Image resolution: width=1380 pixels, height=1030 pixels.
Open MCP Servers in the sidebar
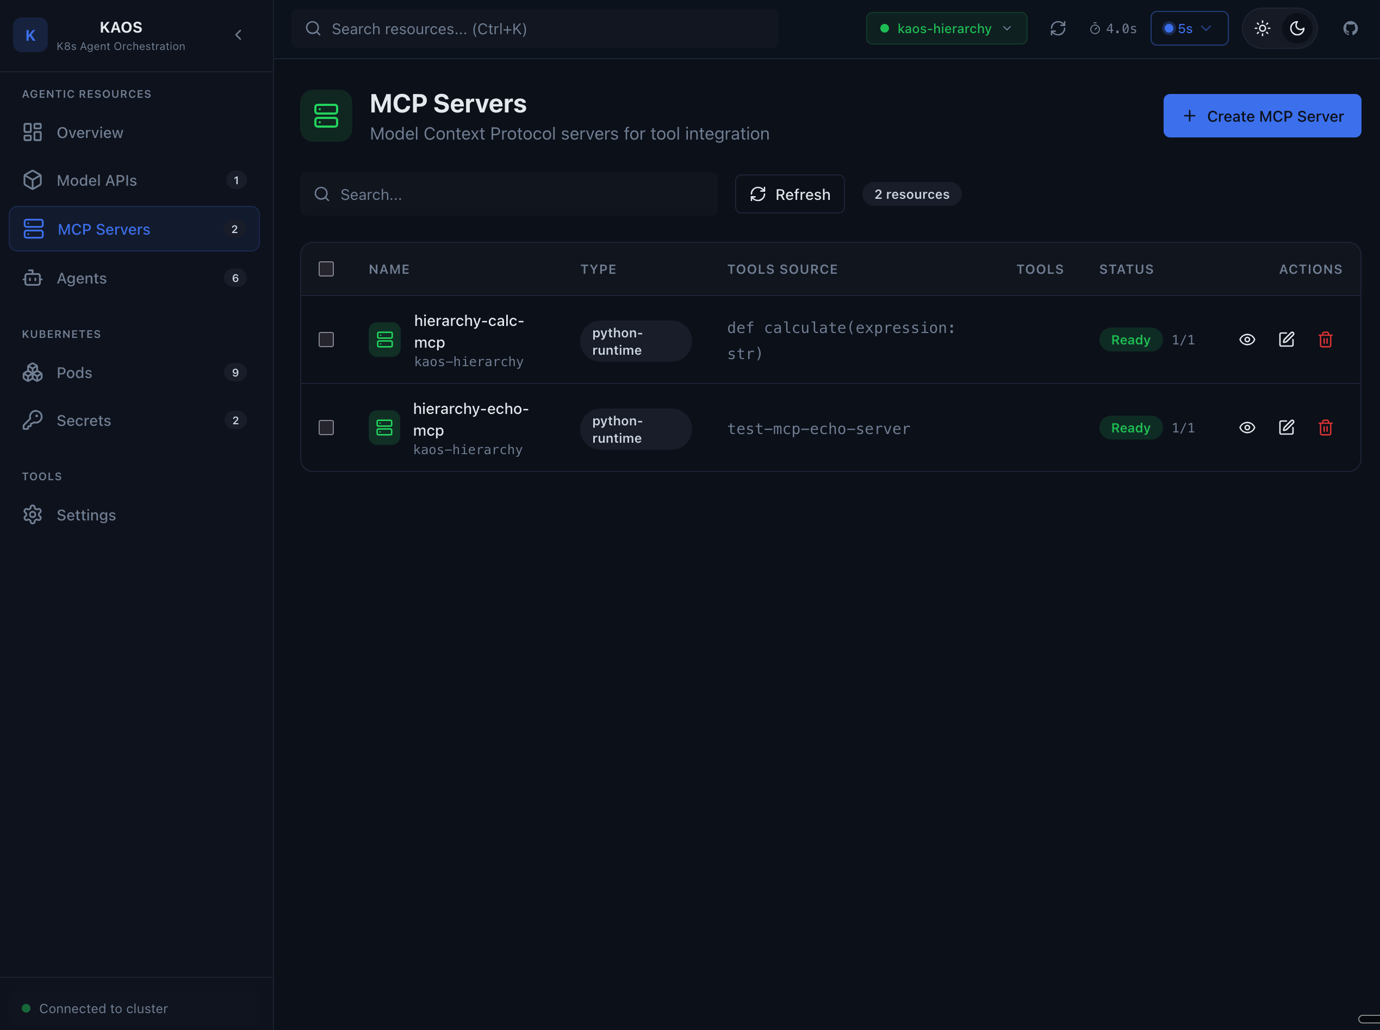pos(103,229)
